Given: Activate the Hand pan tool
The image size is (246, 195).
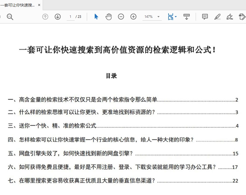Looking at the screenshot, I should point(109,17).
